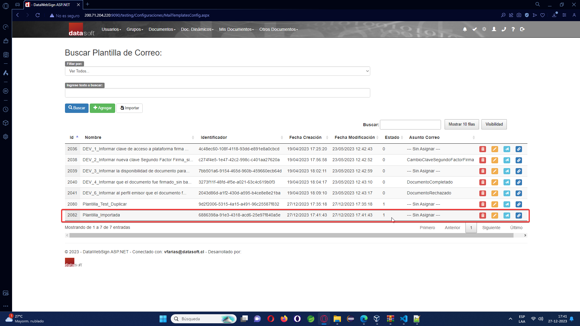Edit Plantilla_Test_Duplicar with orange pencil icon

(x=495, y=204)
